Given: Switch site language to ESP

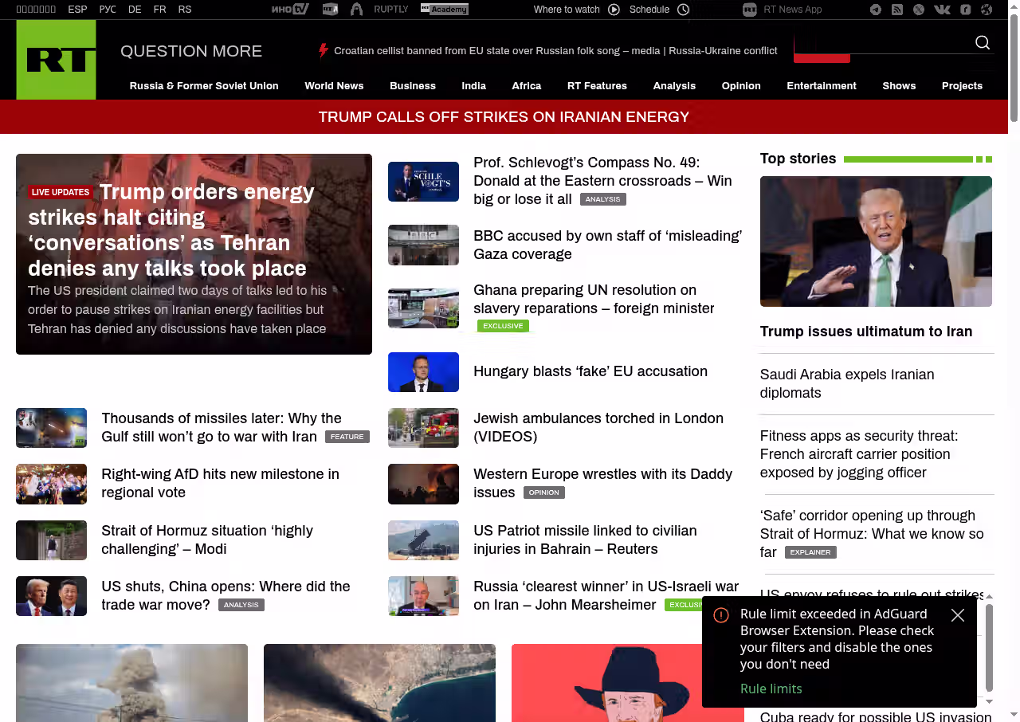Looking at the screenshot, I should point(77,10).
